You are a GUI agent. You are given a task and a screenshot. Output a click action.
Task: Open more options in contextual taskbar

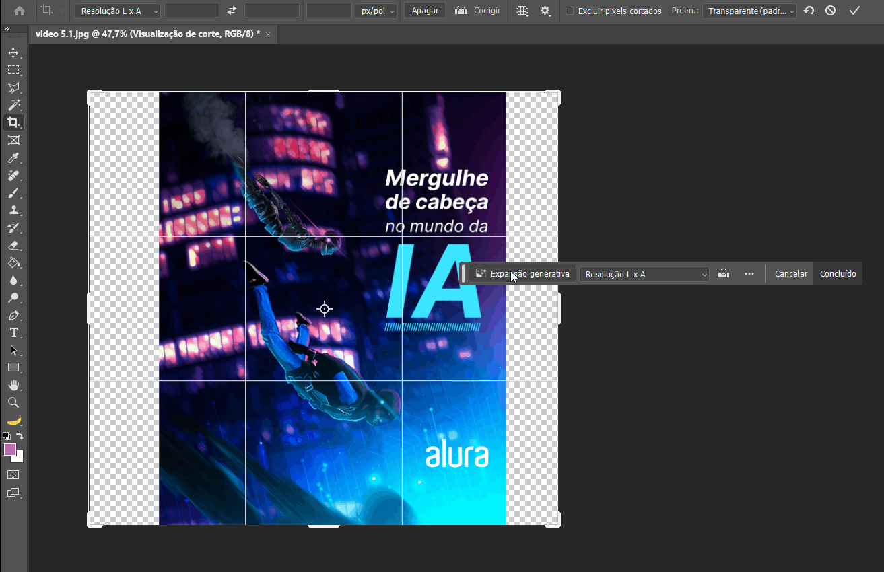coord(749,274)
